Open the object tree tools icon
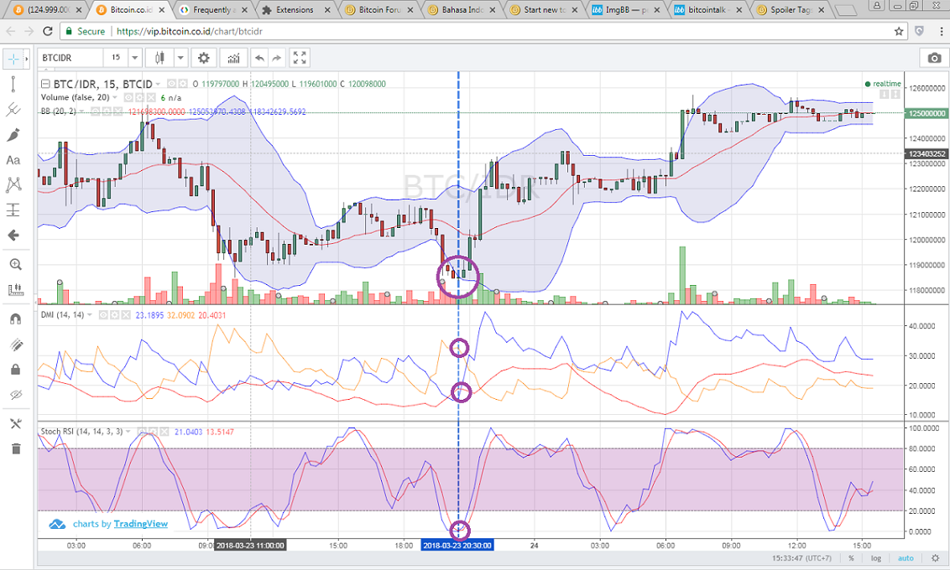The height and width of the screenshot is (570, 950). [16, 423]
